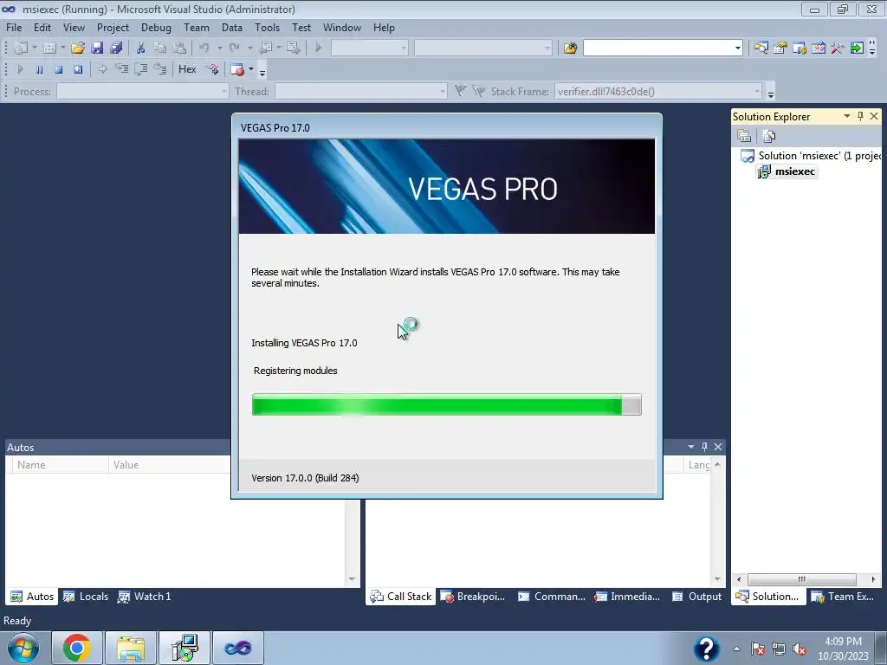
Task: Open the find combo box dropdown
Action: point(738,48)
